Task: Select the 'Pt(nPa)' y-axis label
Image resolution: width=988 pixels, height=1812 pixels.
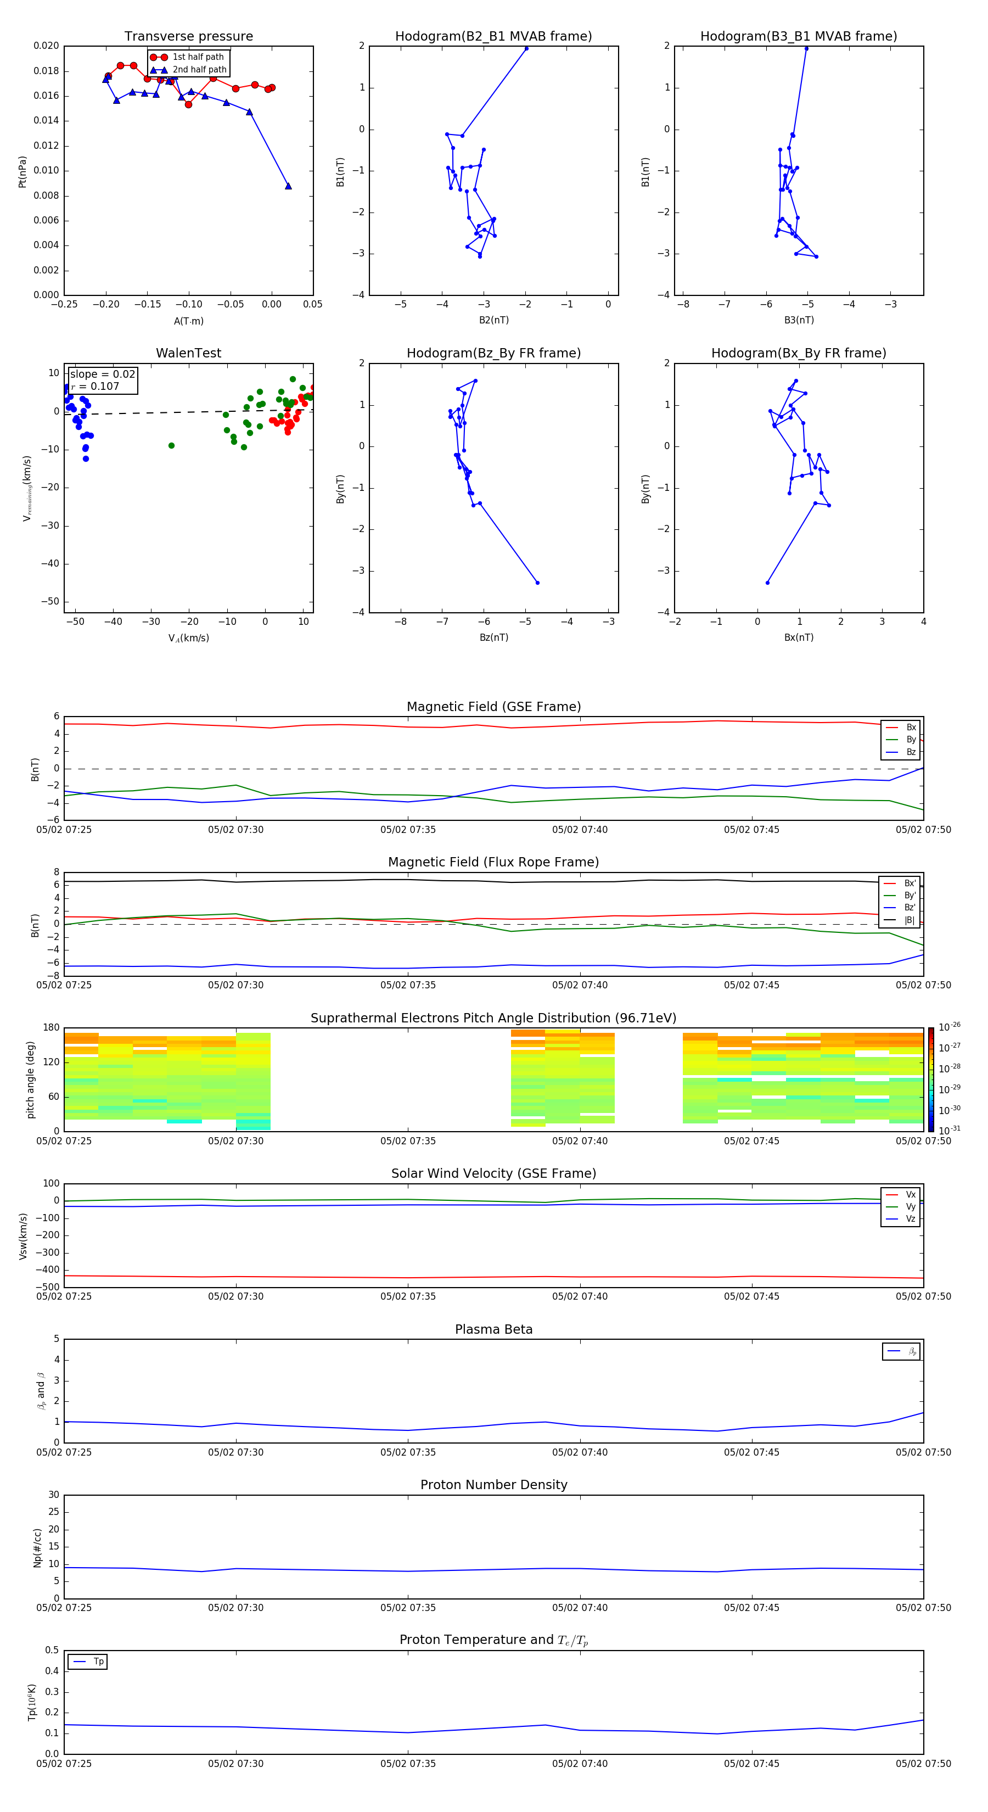Action: [x=23, y=172]
